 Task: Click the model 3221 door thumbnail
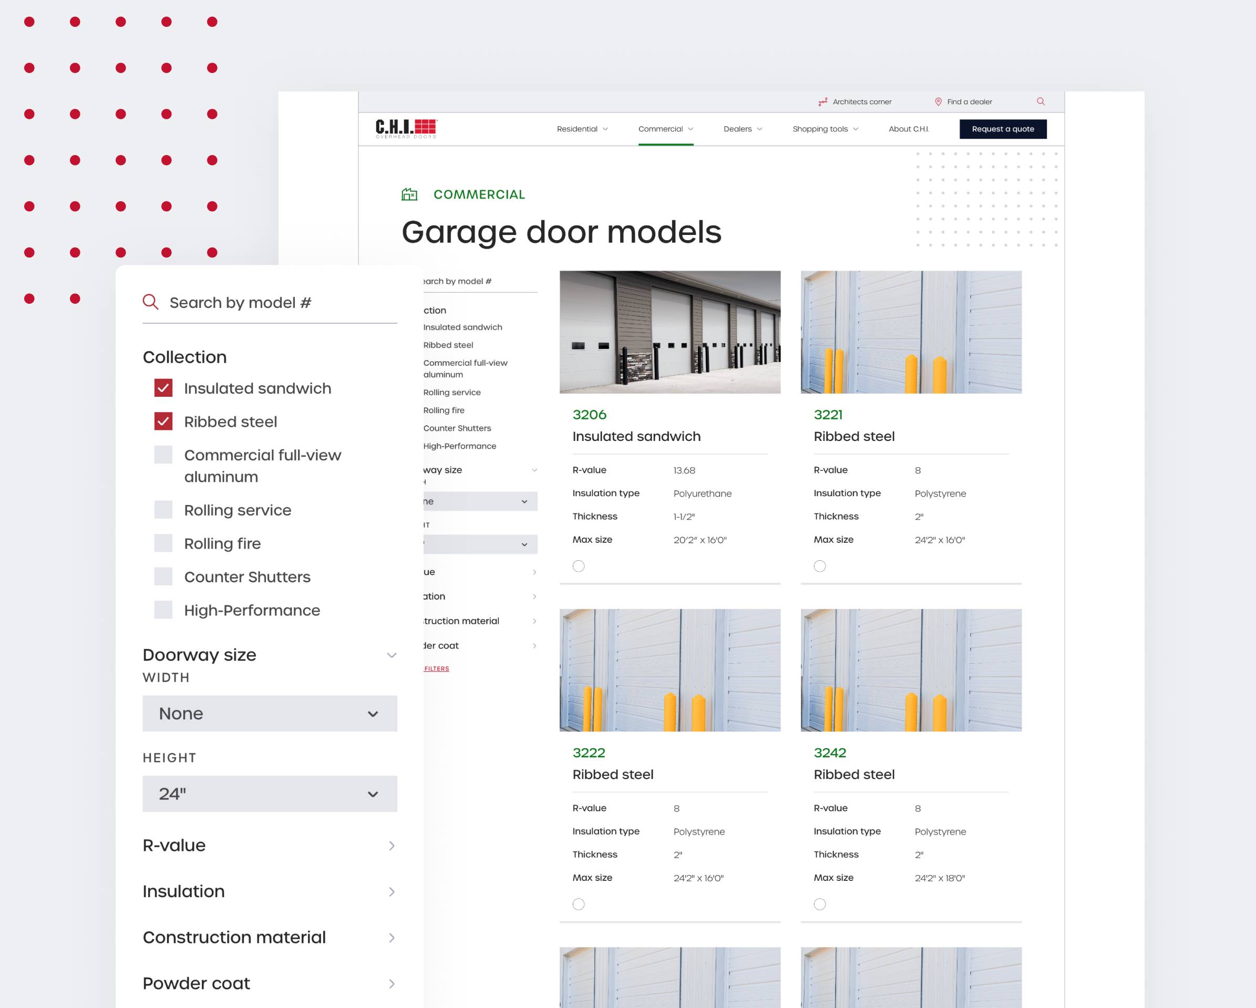911,332
